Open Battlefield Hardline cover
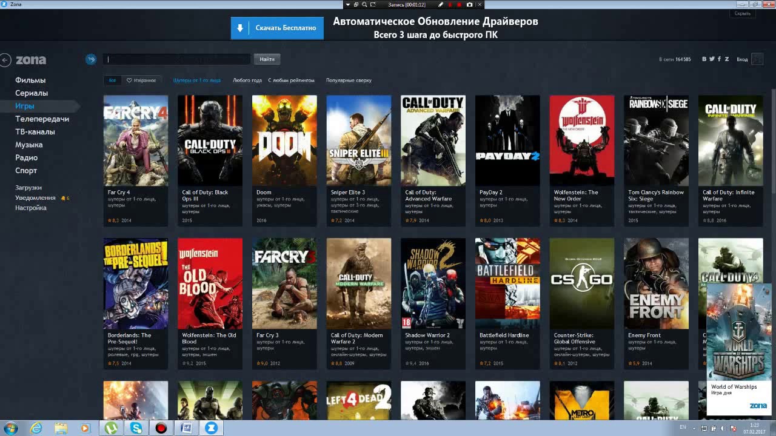 click(507, 283)
